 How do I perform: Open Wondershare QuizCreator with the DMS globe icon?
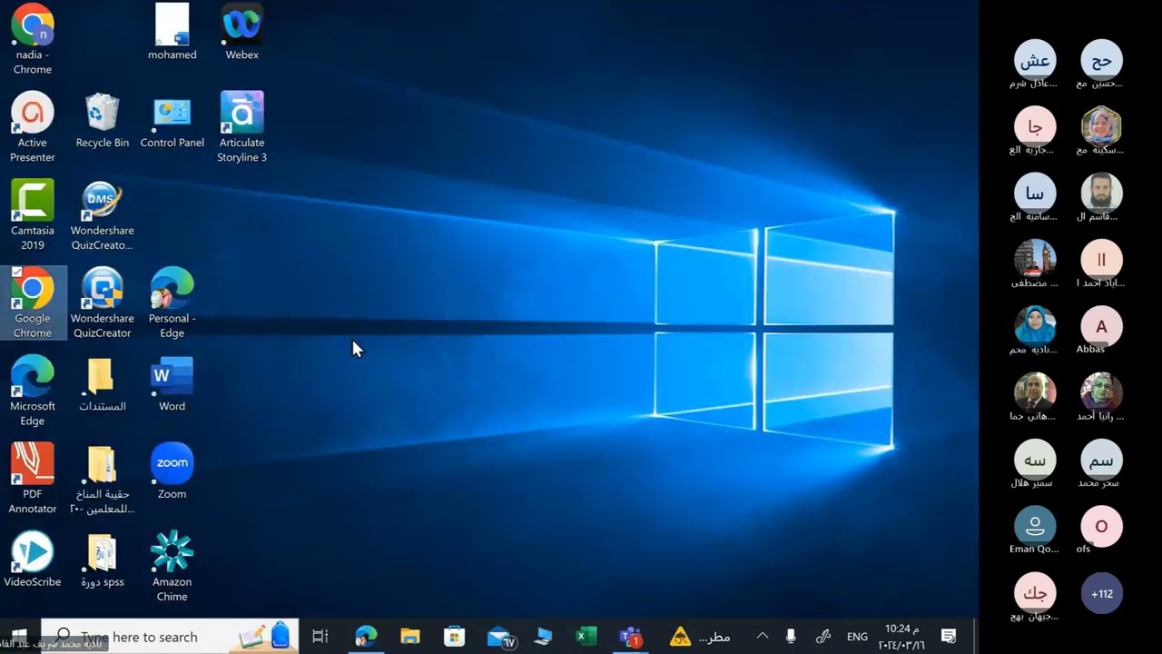[x=103, y=215]
